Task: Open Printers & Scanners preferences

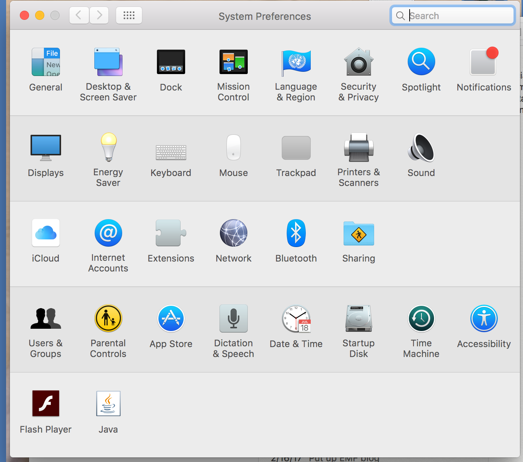Action: tap(359, 147)
